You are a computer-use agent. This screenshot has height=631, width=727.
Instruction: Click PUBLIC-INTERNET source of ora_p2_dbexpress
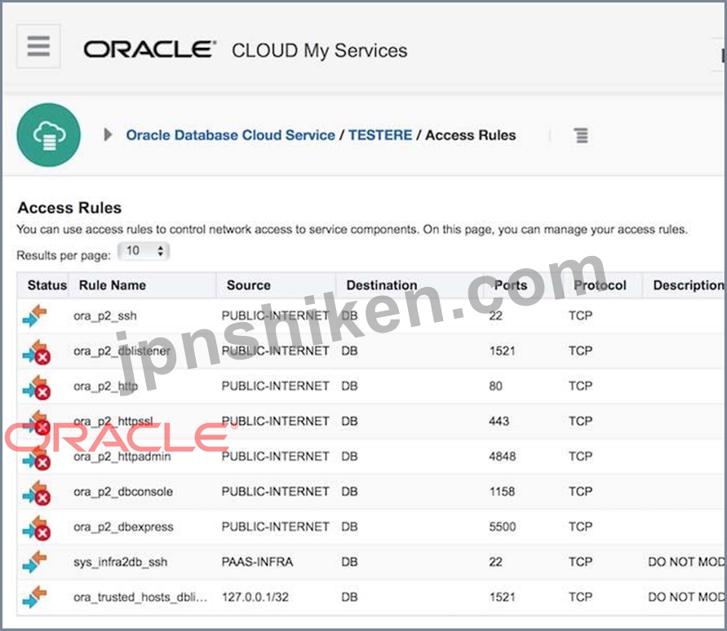276,527
